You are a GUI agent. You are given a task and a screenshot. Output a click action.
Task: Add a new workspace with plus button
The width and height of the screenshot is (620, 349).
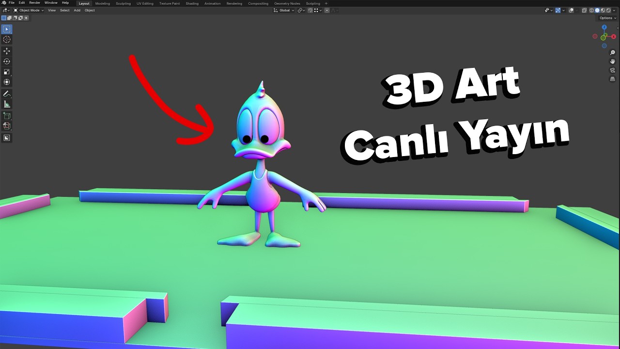coord(326,3)
